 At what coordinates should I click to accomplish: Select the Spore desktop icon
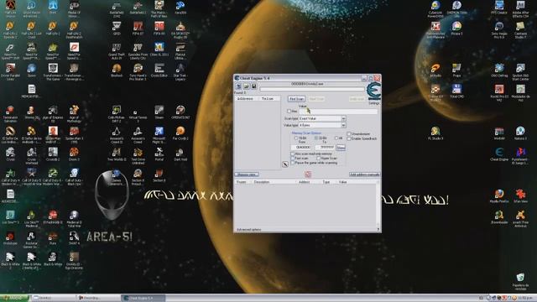[x=32, y=70]
